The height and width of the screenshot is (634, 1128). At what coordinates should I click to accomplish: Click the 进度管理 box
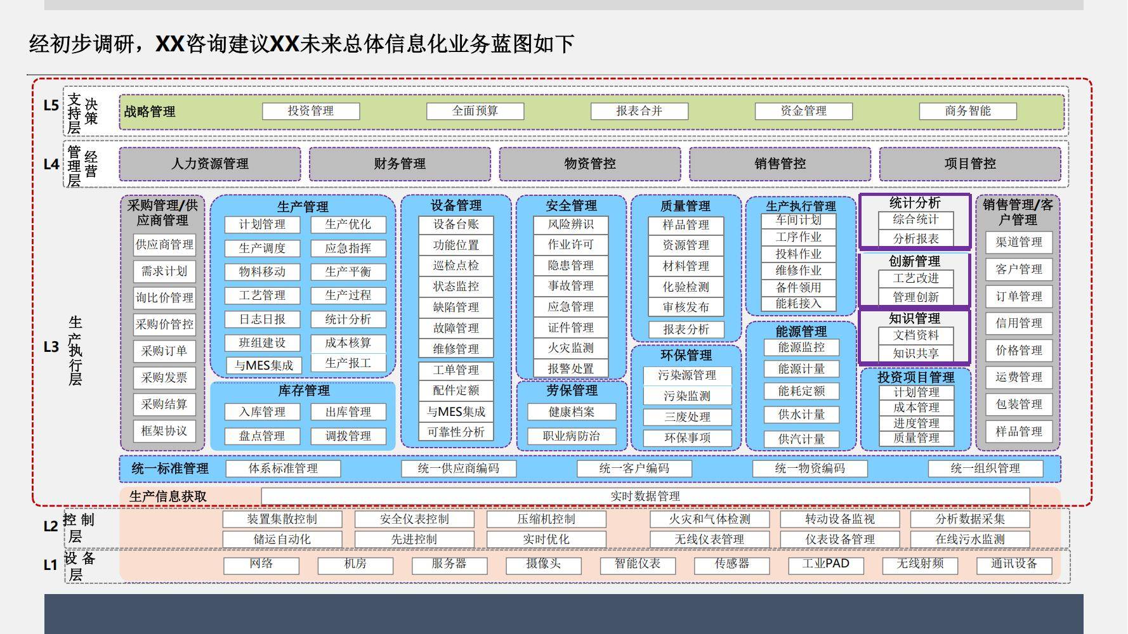tap(917, 423)
